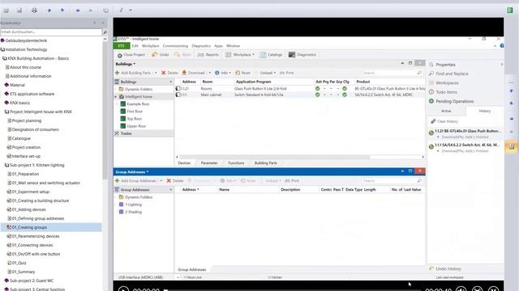Click Print in the Buildings toolbar
Viewport: 519px width, 291px height.
click(286, 73)
